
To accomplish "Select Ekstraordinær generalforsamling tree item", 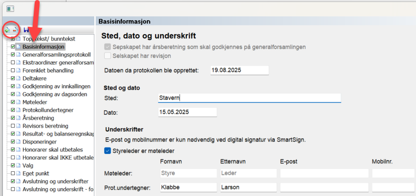I will (58, 63).
